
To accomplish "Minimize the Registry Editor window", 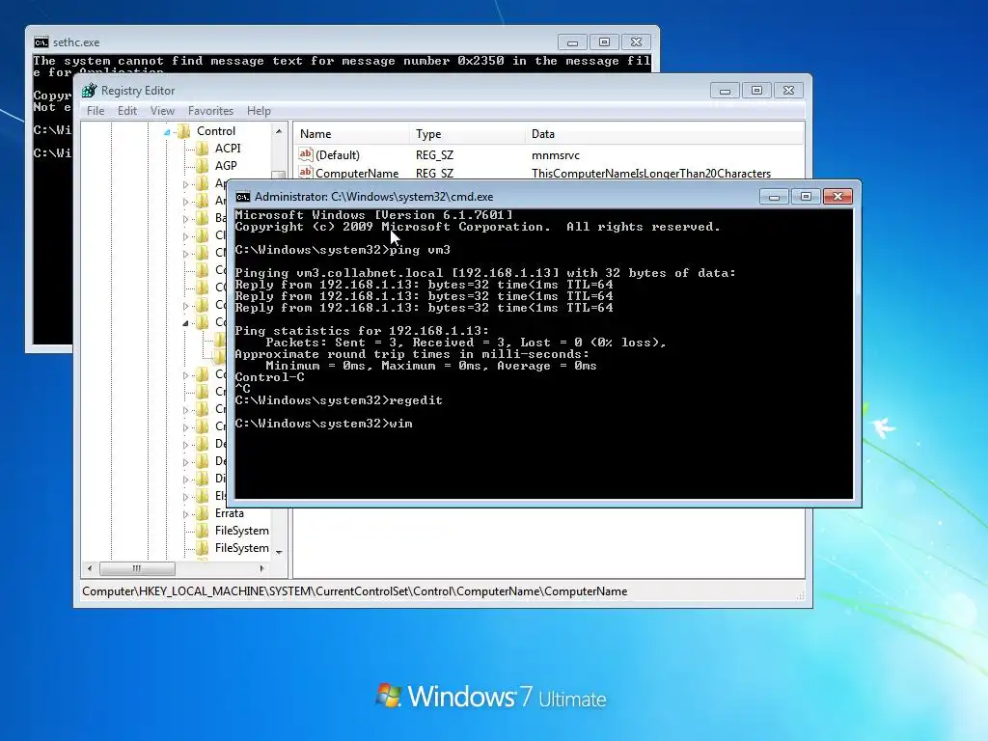I will pyautogui.click(x=725, y=91).
